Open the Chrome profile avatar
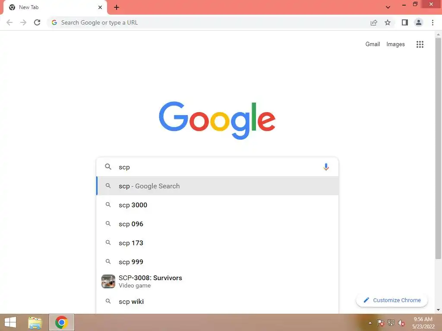This screenshot has width=442, height=331. tap(419, 22)
